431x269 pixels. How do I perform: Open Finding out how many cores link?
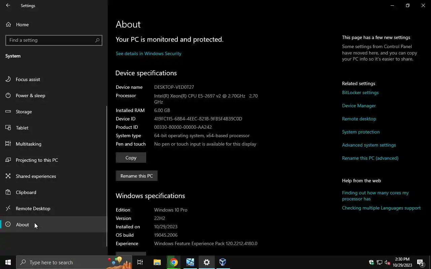tap(375, 196)
